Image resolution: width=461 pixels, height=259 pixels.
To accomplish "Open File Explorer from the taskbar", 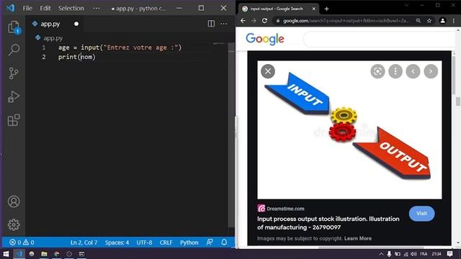I will coord(44,254).
